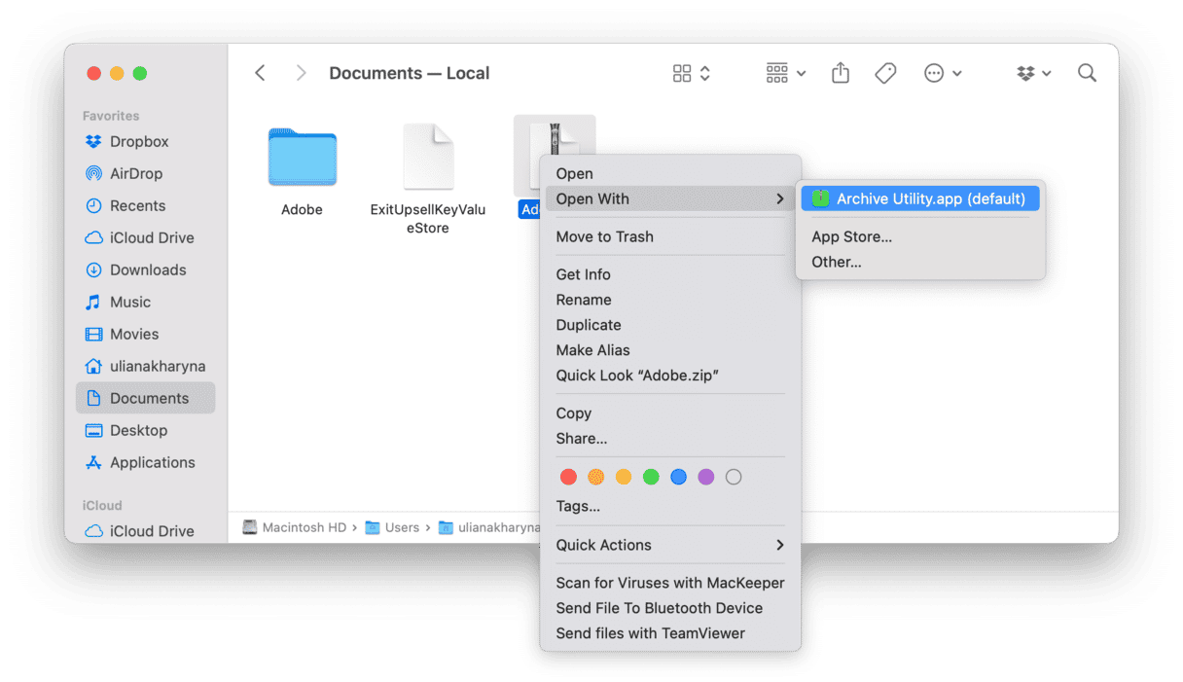The image size is (1183, 682).
Task: Open the icon view switcher dropdown
Action: point(691,73)
